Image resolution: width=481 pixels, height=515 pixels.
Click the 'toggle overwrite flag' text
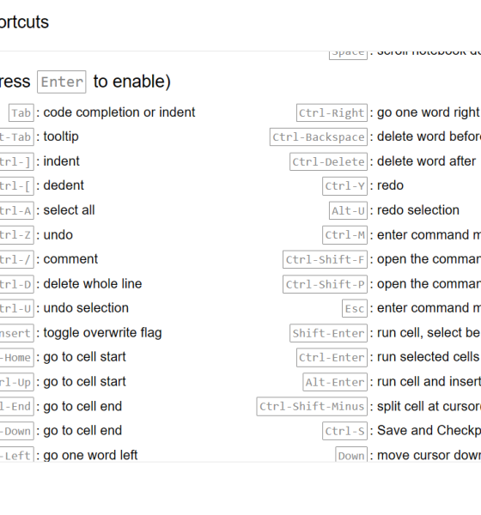tap(102, 333)
